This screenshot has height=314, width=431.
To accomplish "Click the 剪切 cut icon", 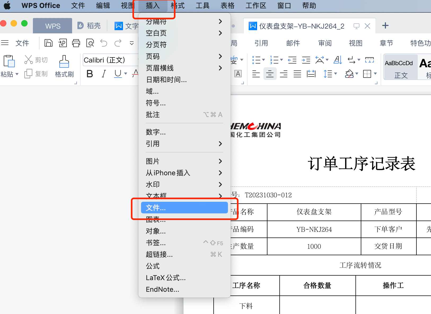I will (36, 59).
